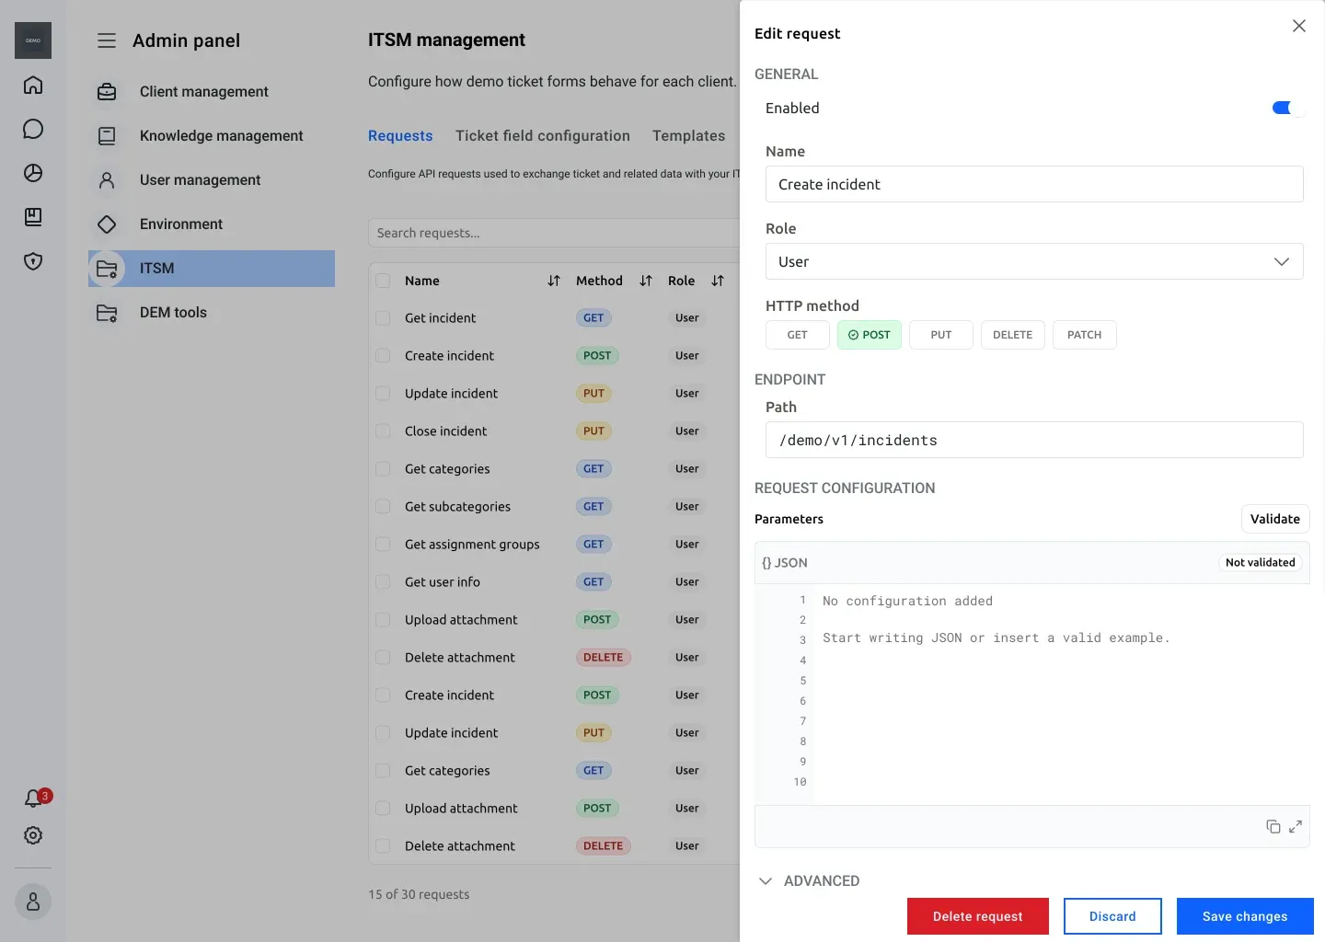Select the PATCH HTTP method

point(1085,335)
